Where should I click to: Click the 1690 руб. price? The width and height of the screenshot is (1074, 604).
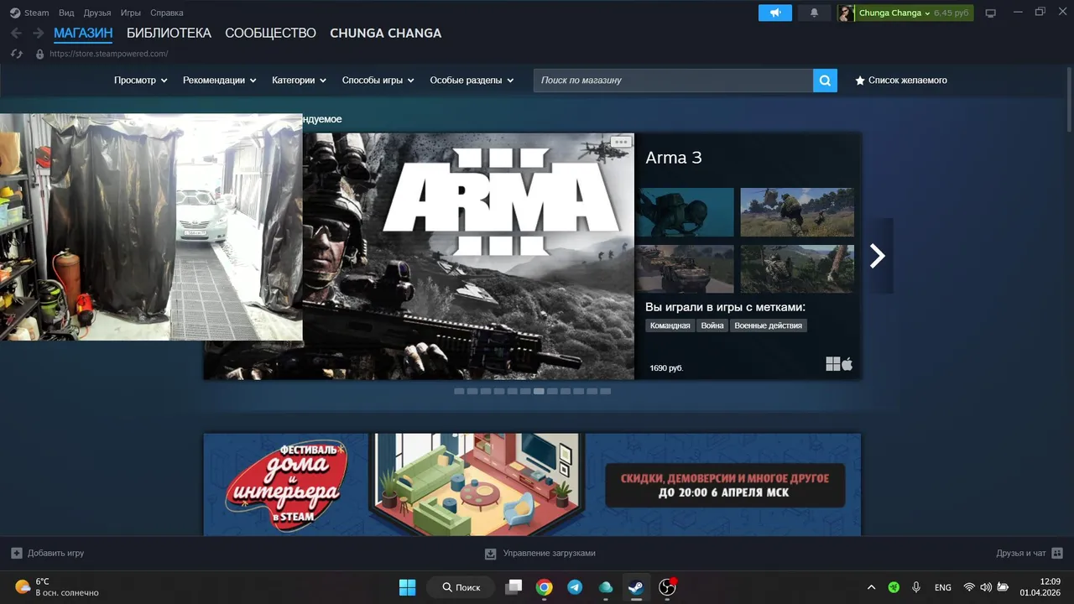(x=666, y=368)
